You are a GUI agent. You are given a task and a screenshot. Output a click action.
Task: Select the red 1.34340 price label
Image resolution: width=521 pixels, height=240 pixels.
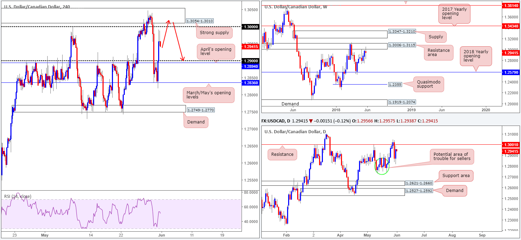pos(511,26)
